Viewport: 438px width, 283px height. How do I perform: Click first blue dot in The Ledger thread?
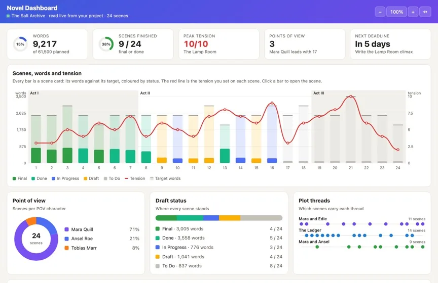click(307, 235)
